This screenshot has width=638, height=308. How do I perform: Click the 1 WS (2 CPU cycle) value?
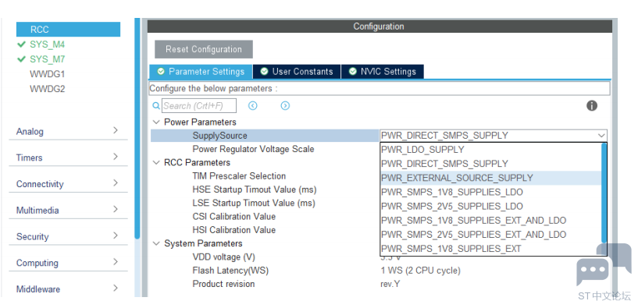coord(420,271)
